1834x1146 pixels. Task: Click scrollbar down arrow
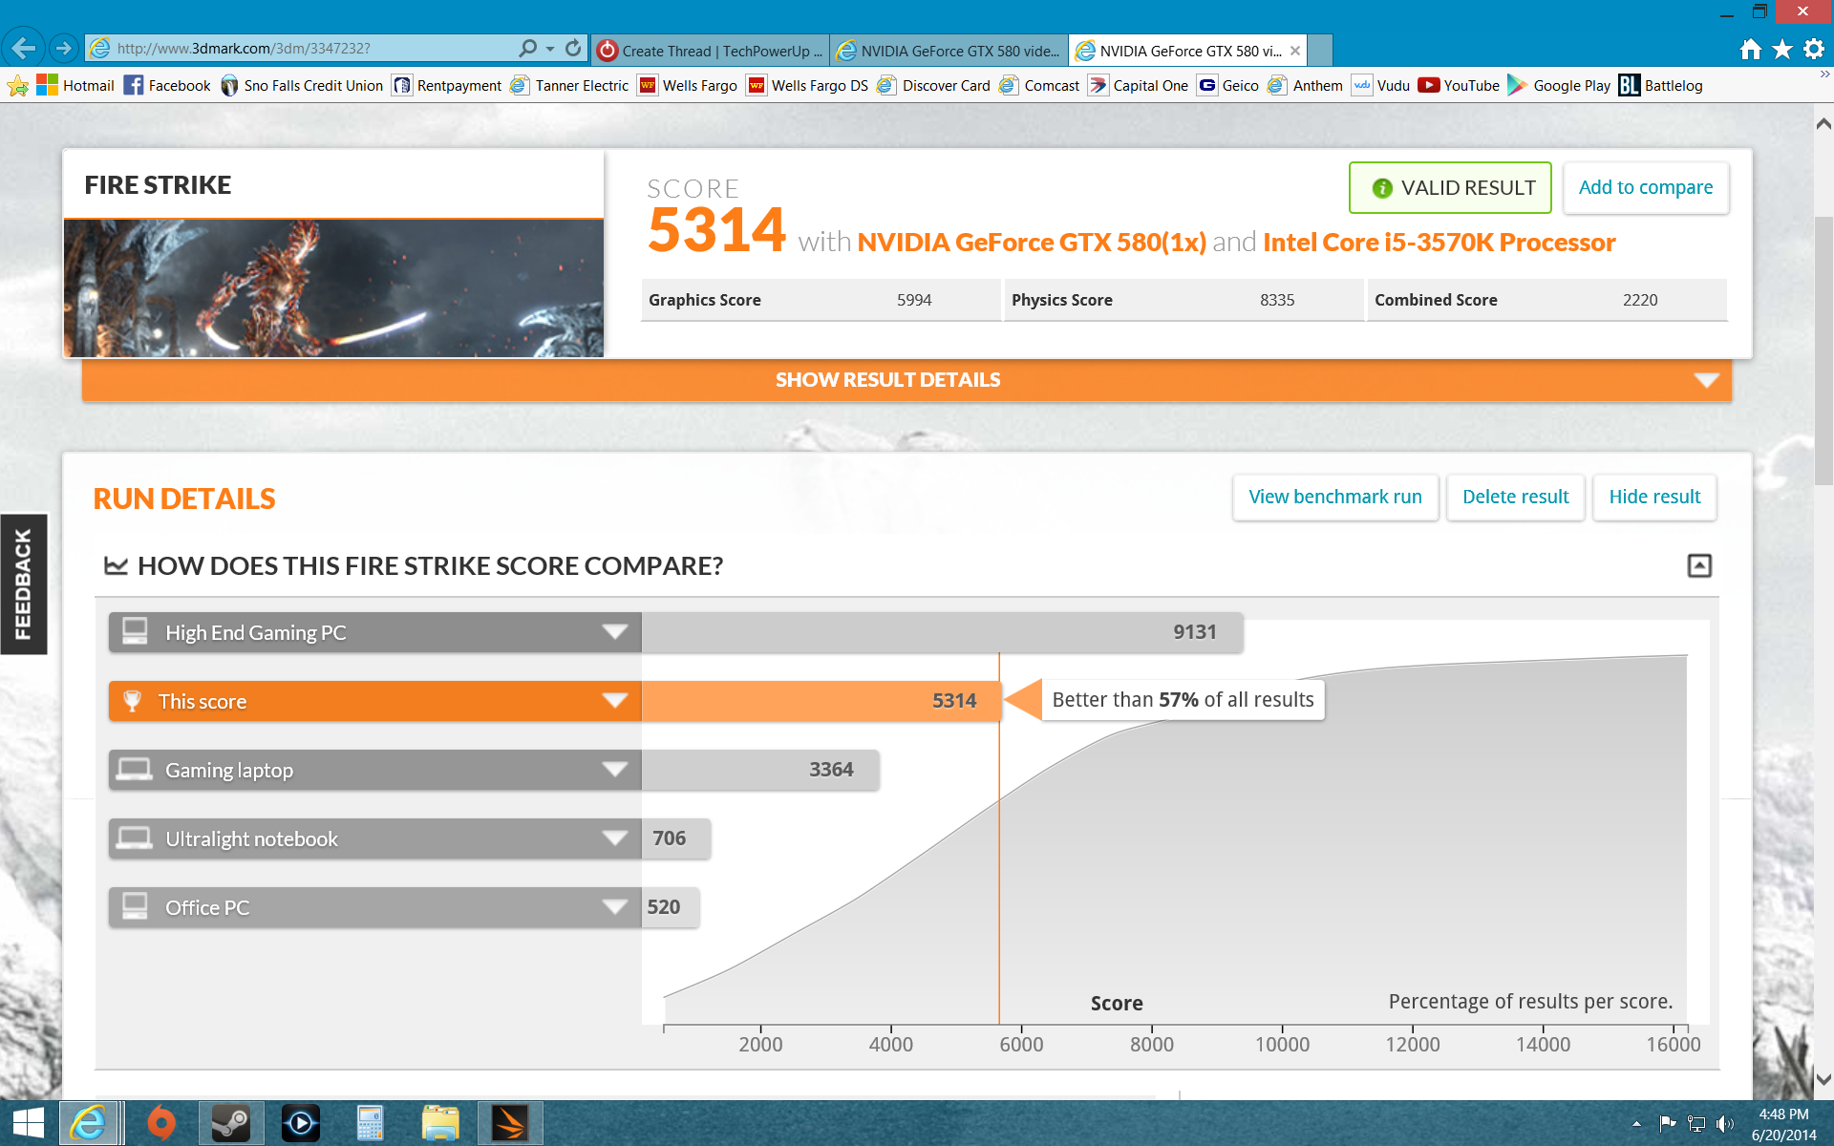pos(1823,1079)
